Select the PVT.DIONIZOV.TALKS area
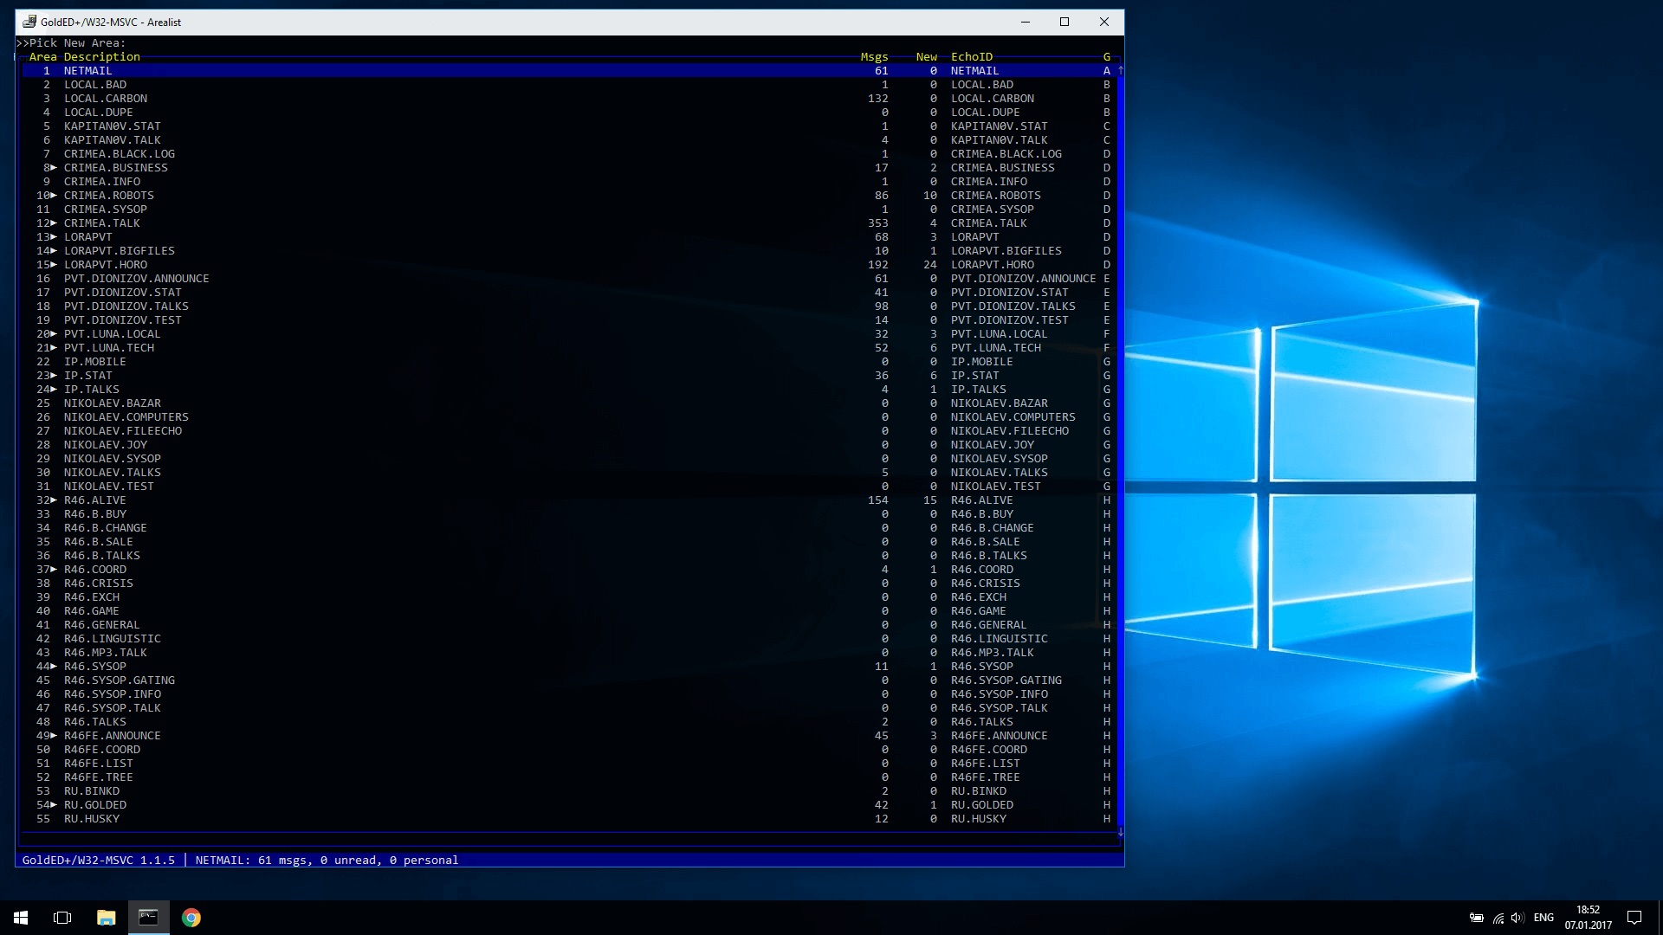 point(569,306)
